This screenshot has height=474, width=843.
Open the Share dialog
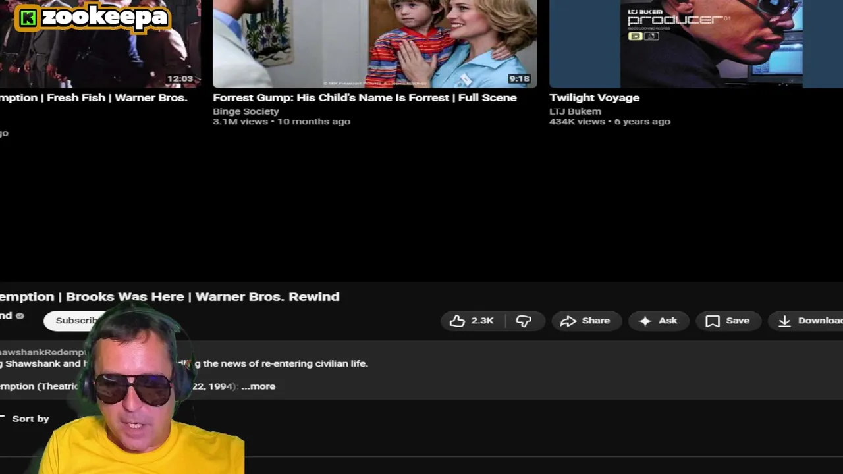click(585, 321)
